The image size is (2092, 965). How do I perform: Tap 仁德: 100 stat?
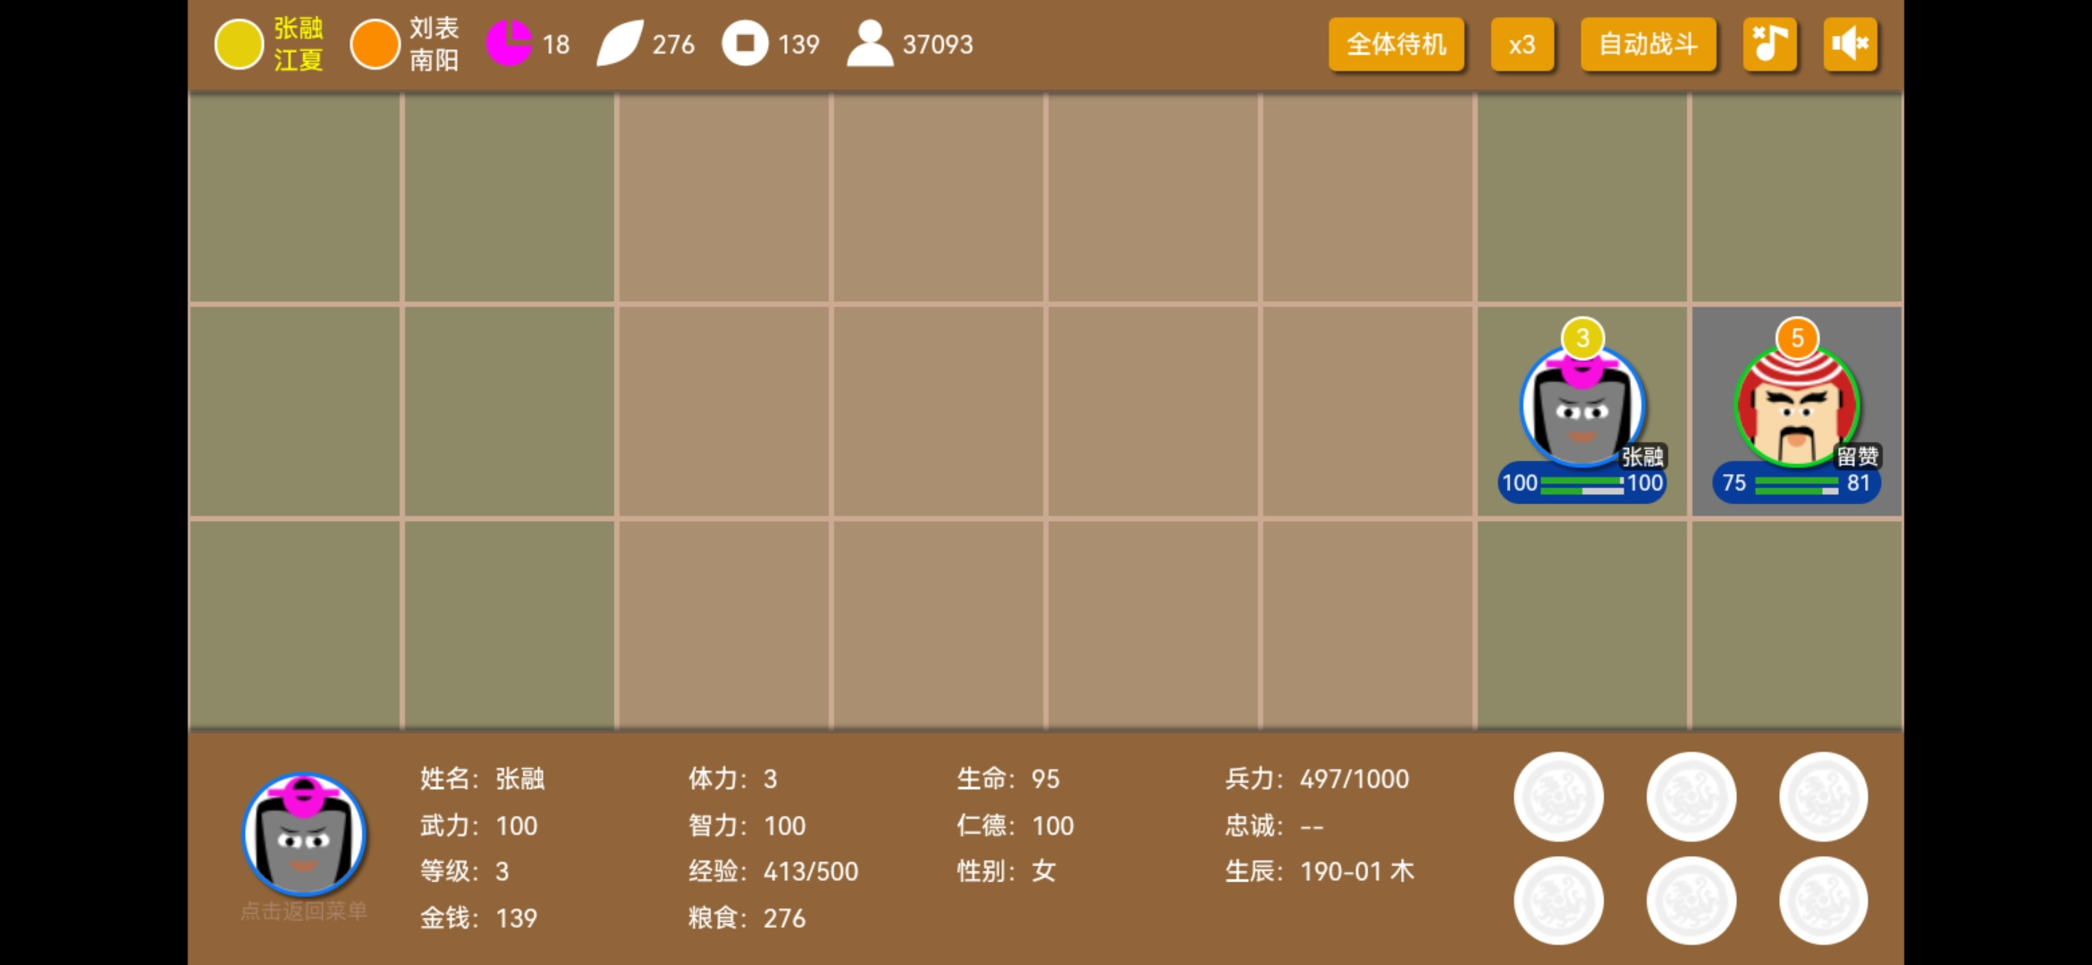click(x=1016, y=826)
